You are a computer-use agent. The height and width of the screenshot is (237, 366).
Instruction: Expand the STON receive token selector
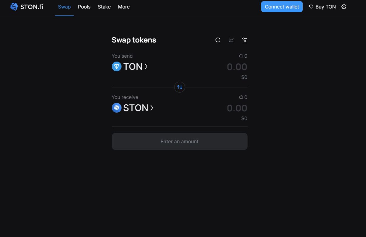pos(152,108)
